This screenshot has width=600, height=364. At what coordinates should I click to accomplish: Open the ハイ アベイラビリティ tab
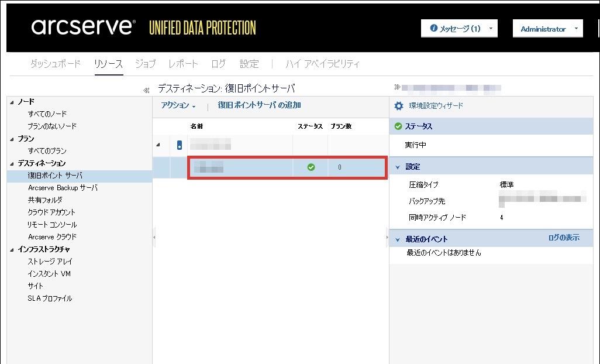click(x=323, y=64)
